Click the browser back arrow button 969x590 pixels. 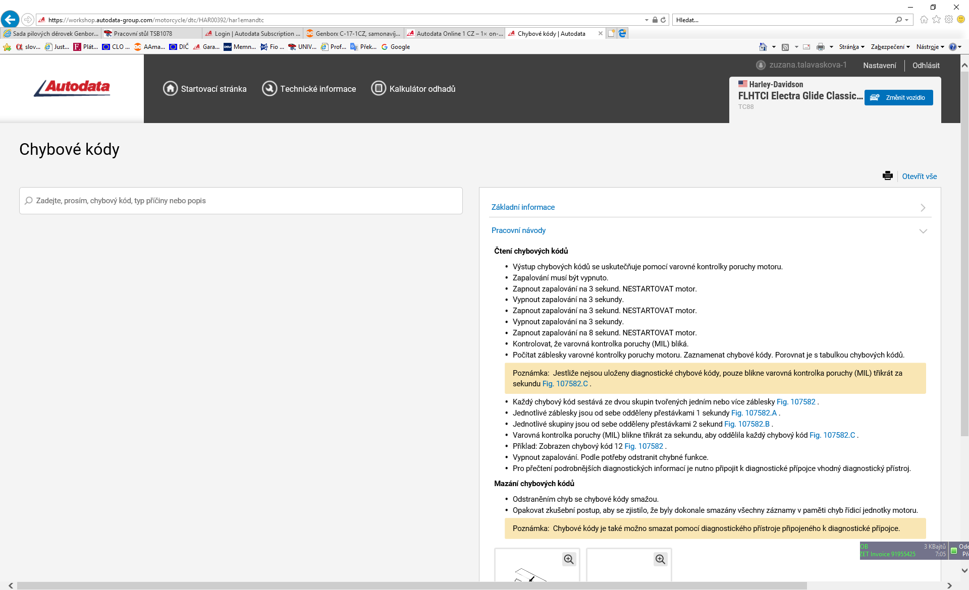(x=10, y=20)
